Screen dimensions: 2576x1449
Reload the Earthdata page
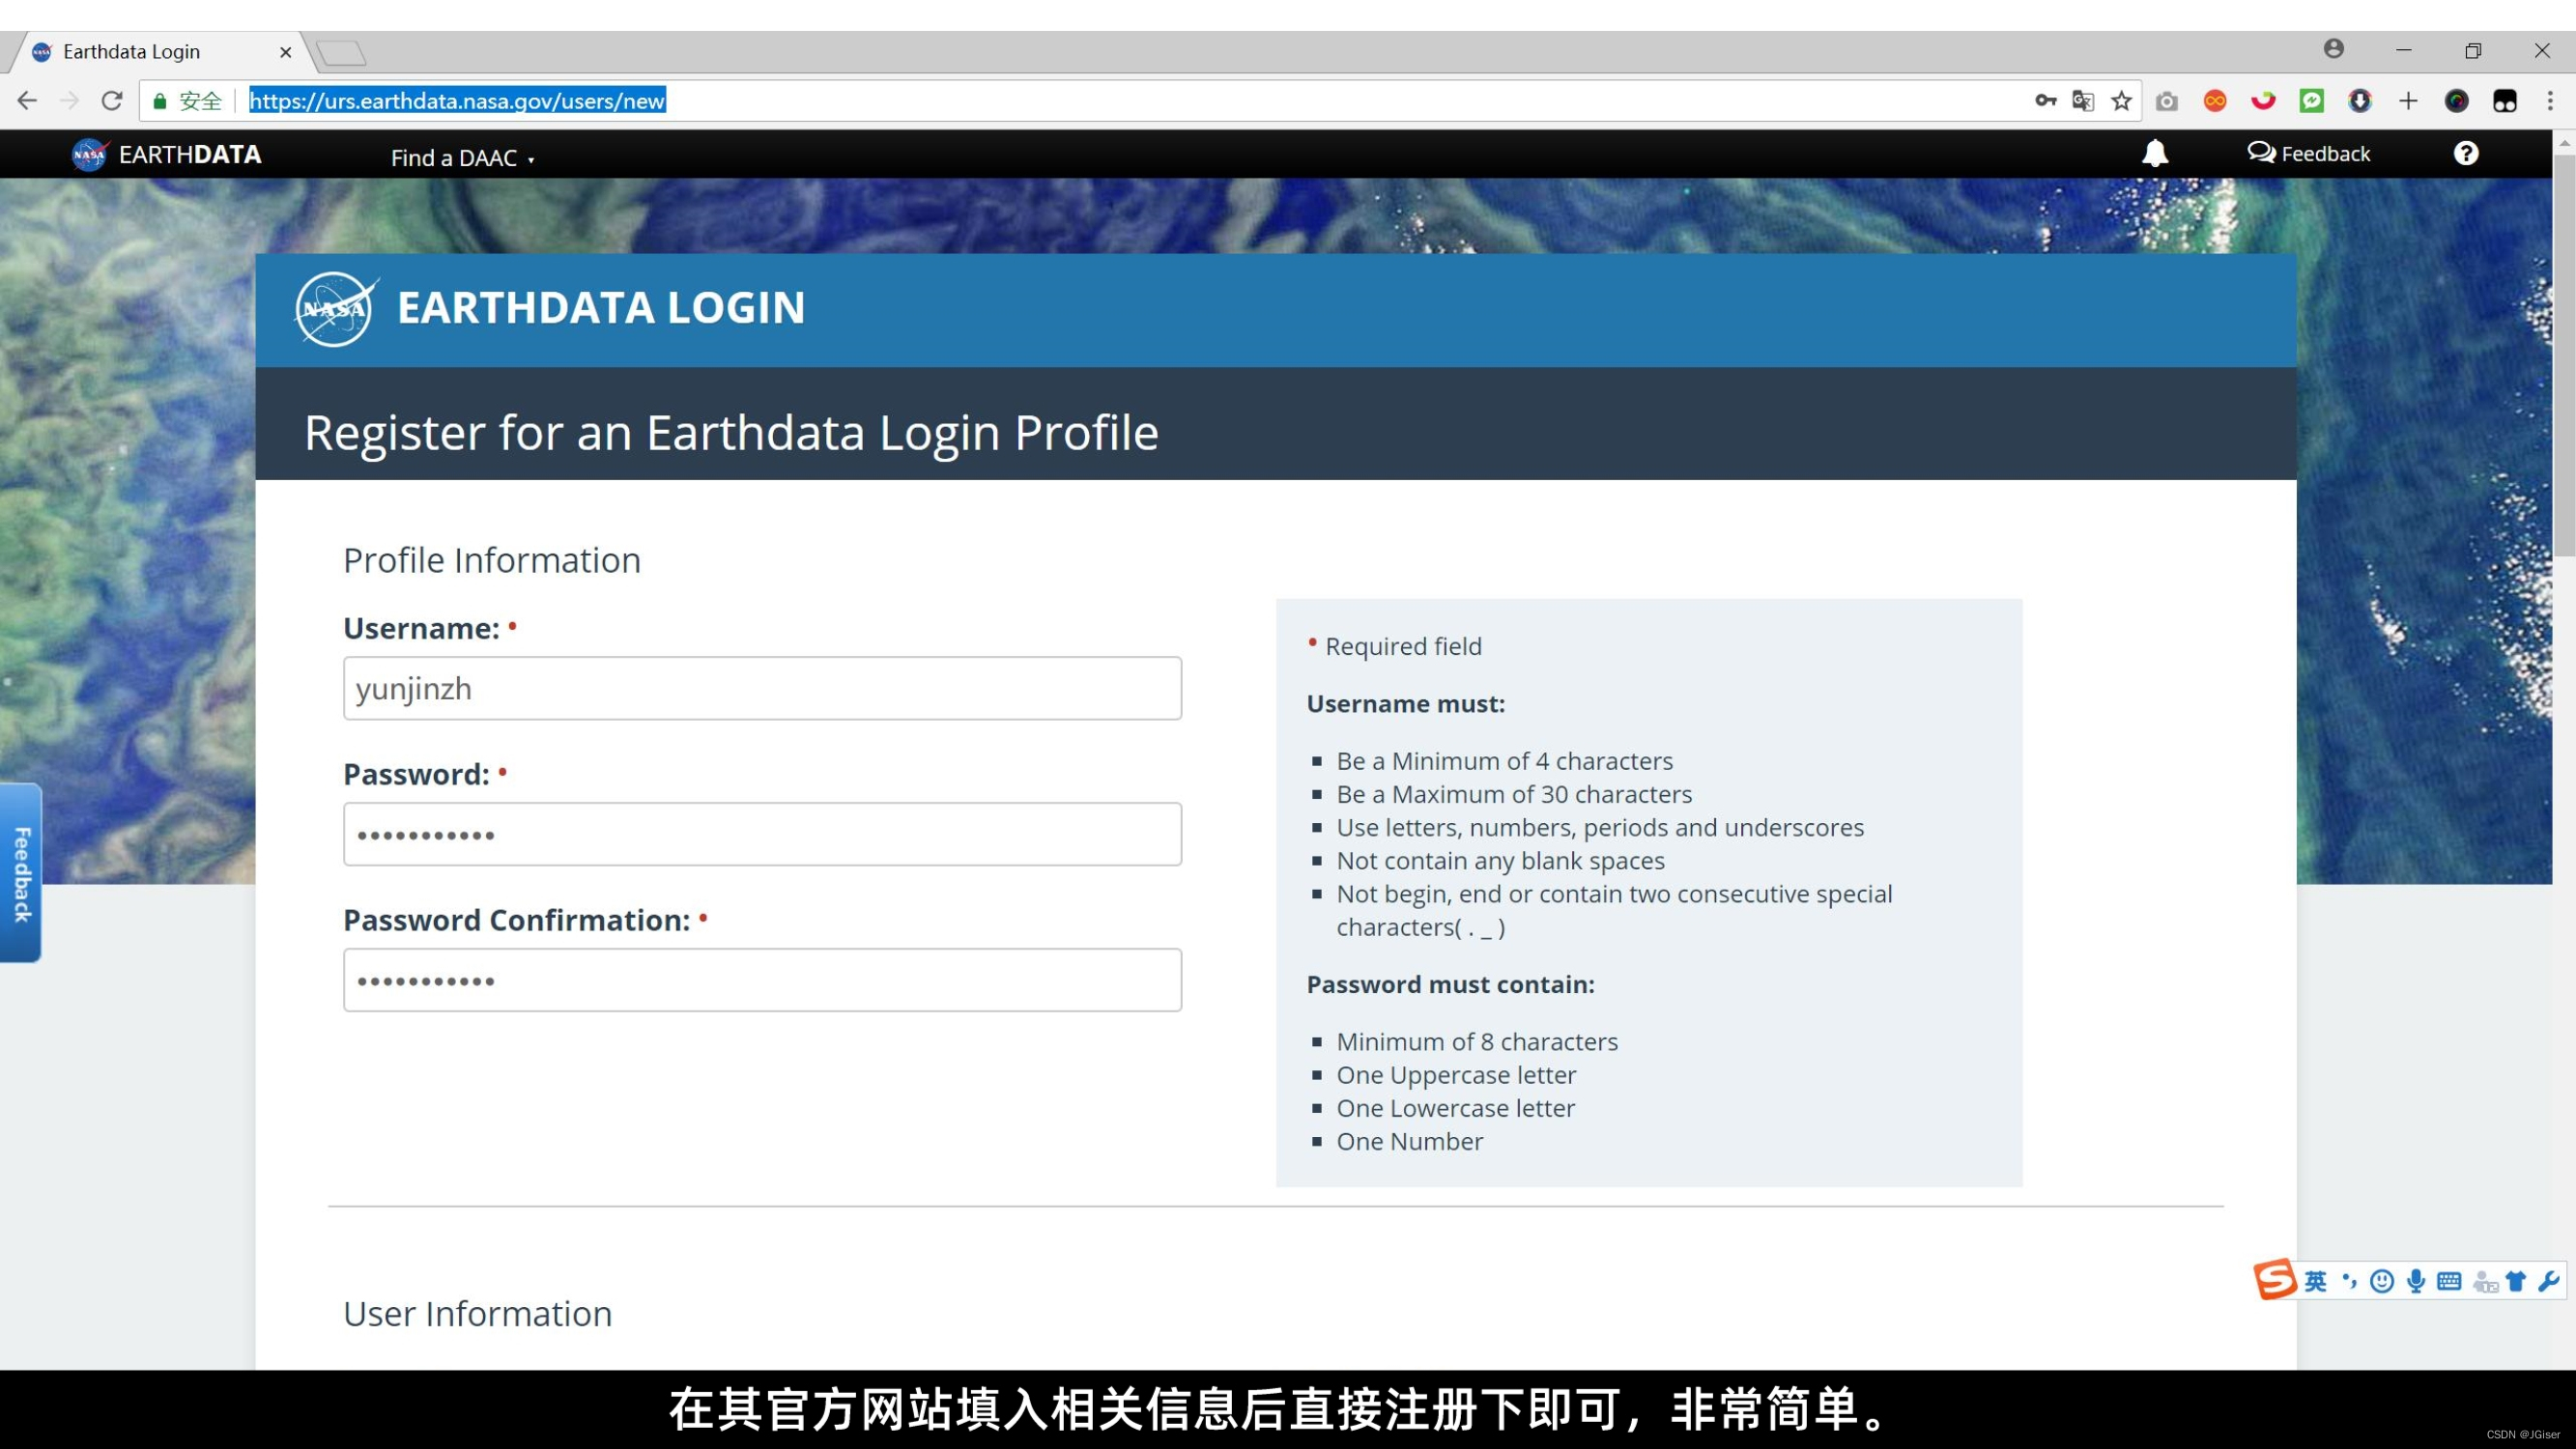tap(112, 101)
